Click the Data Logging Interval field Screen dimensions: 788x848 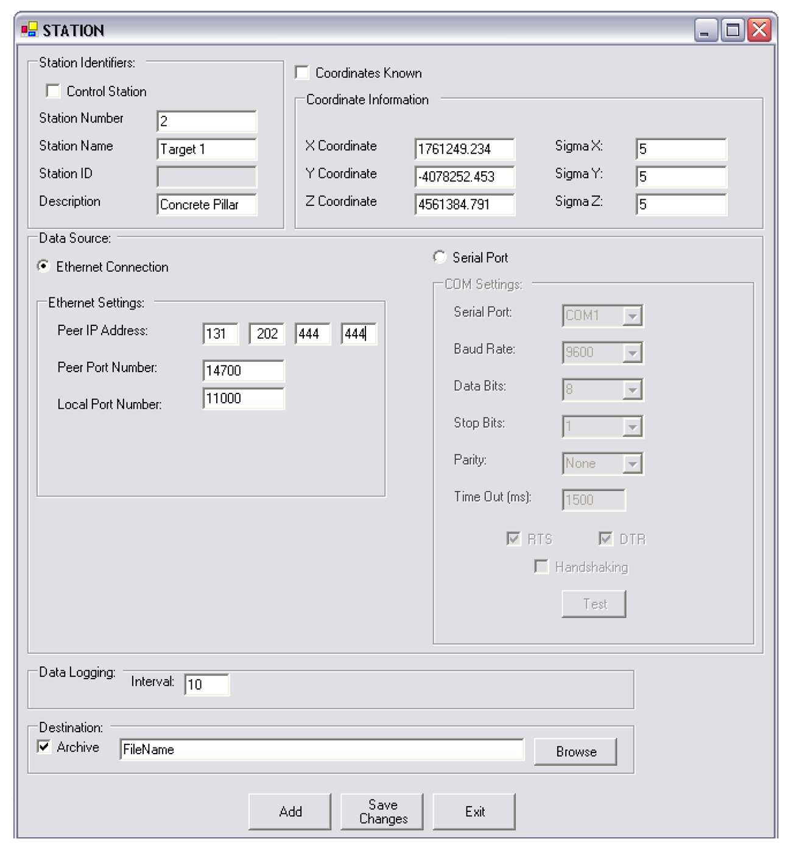(207, 684)
